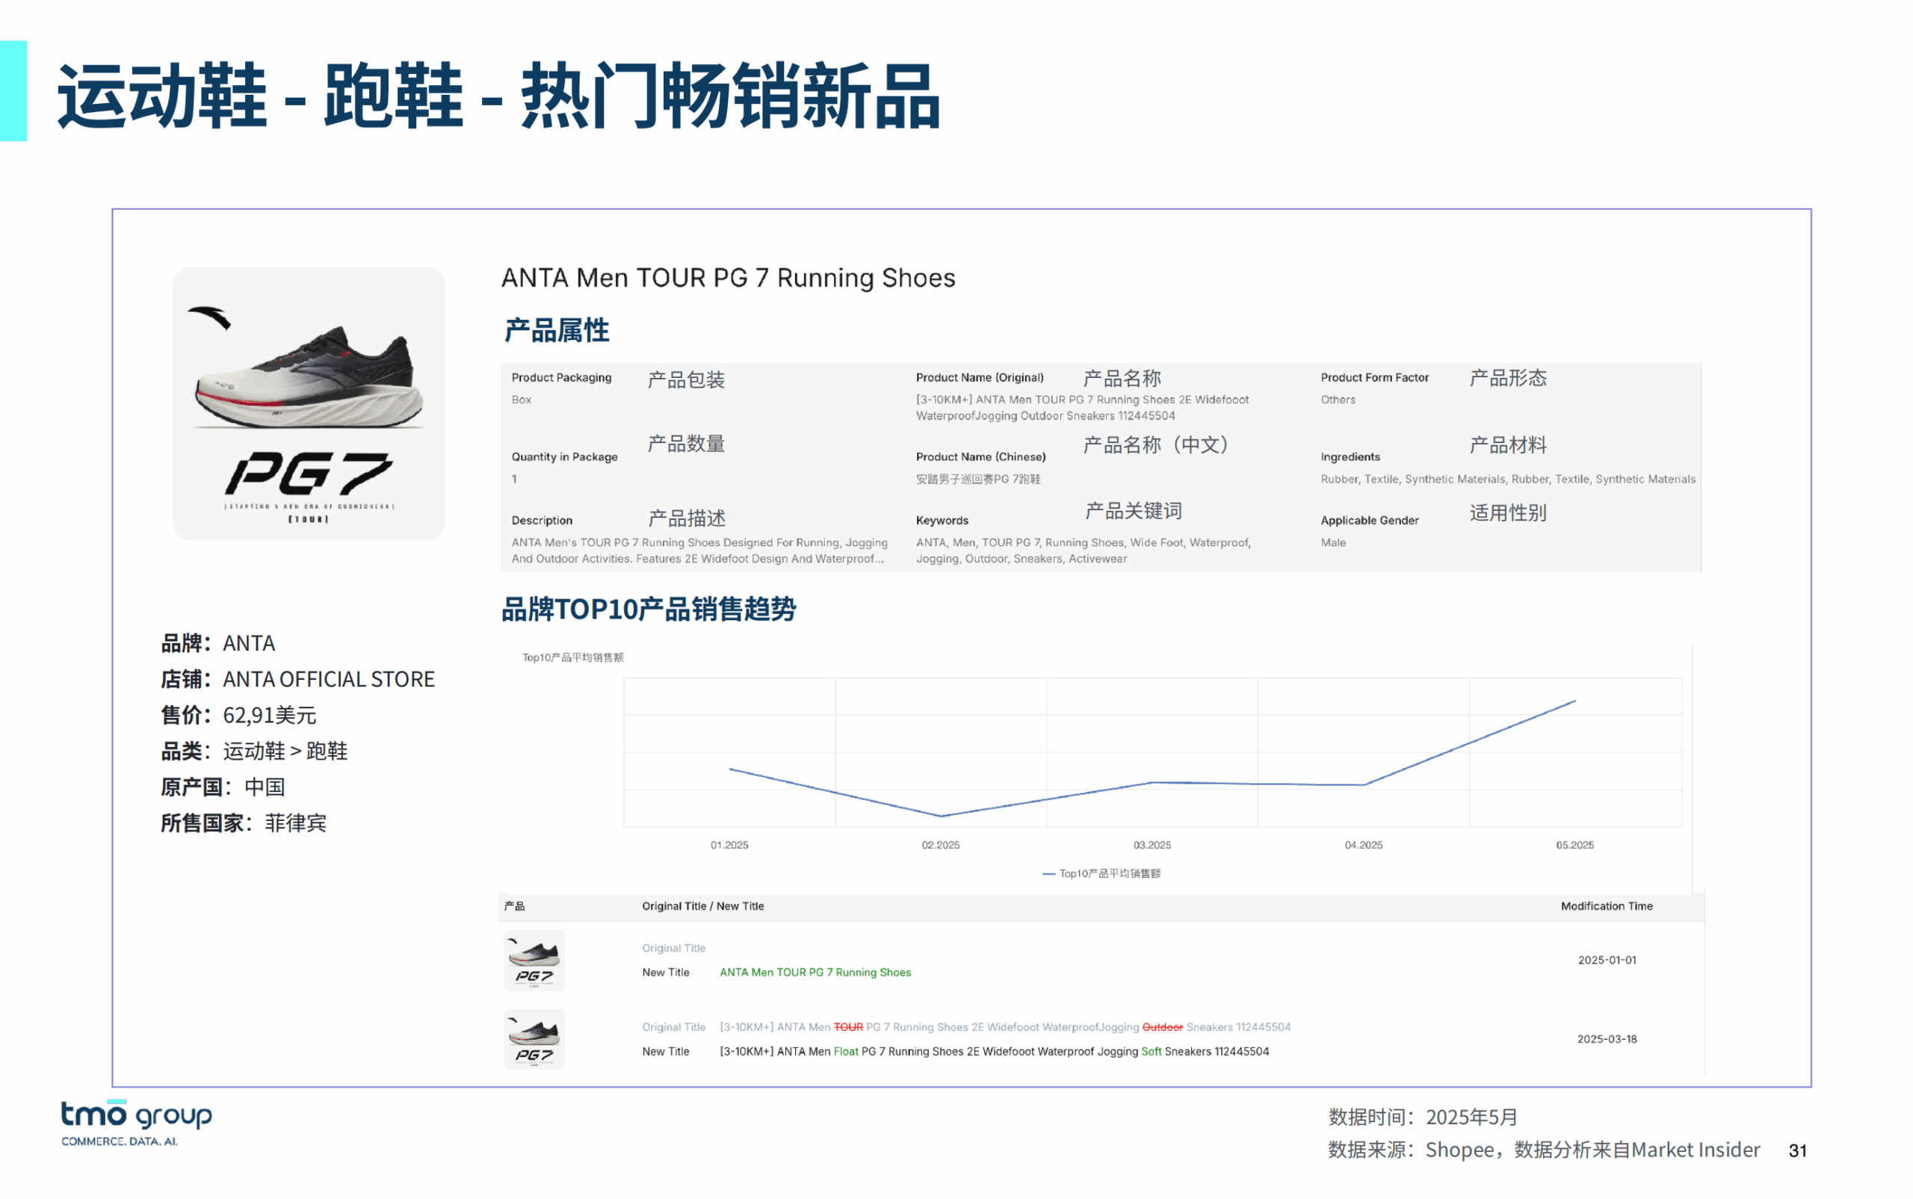This screenshot has height=1199, width=1913.
Task: Click the Keywords field label
Action: pyautogui.click(x=942, y=520)
